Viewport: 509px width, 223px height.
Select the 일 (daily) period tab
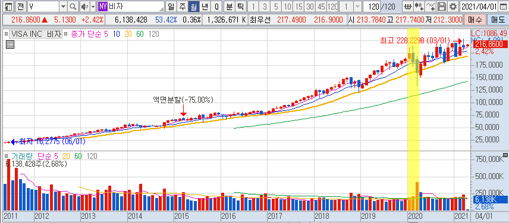(171, 6)
